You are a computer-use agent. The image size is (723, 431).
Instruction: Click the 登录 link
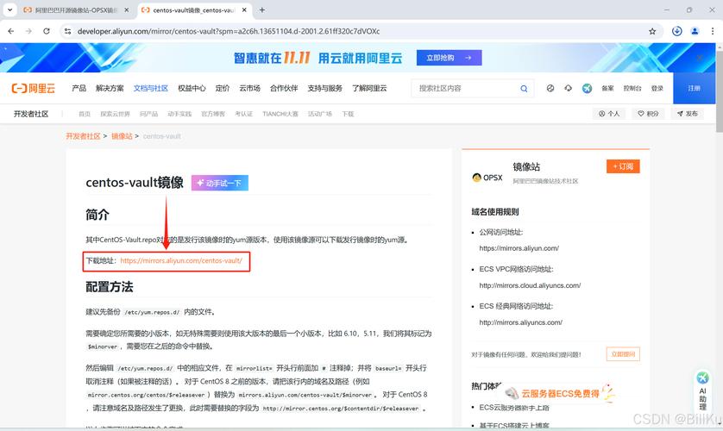(x=657, y=88)
